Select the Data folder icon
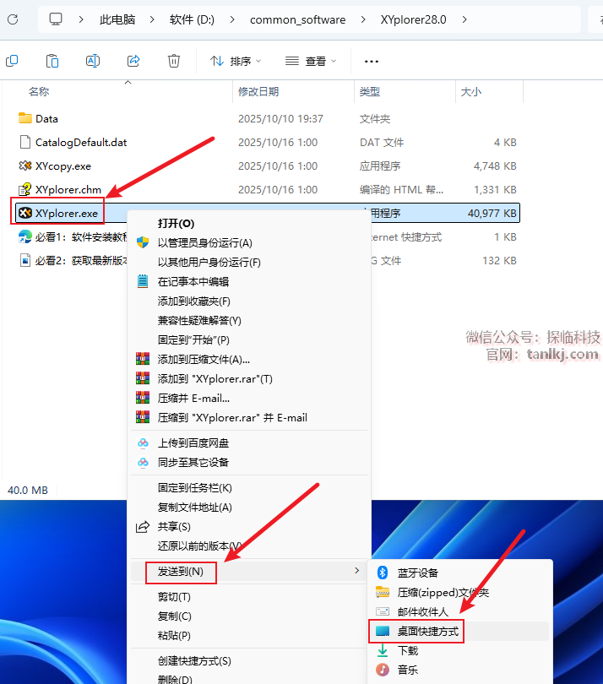603x684 pixels. click(x=25, y=118)
